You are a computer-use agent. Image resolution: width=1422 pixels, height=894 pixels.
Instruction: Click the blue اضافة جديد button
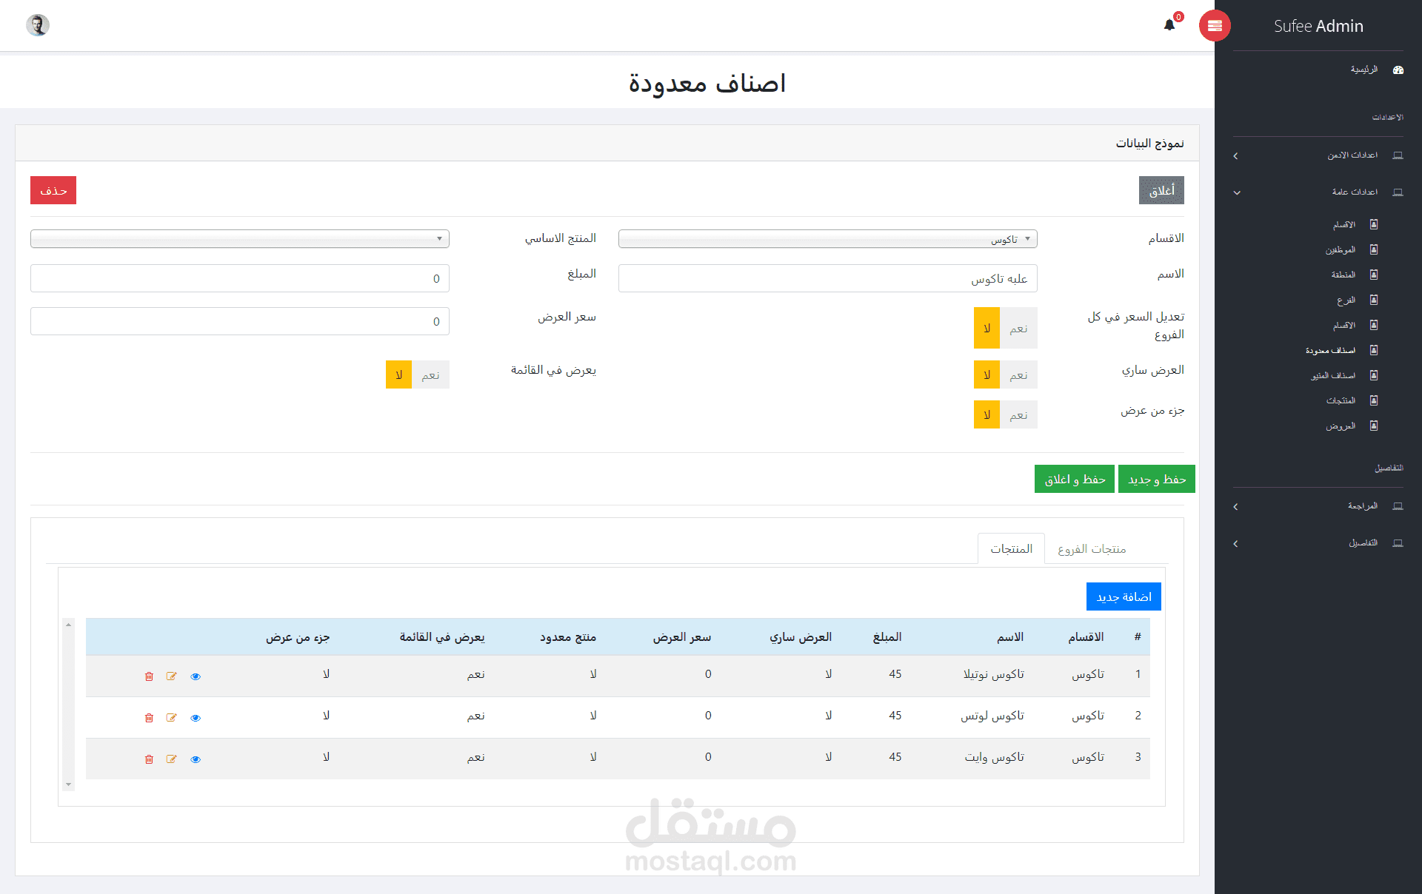[1124, 597]
